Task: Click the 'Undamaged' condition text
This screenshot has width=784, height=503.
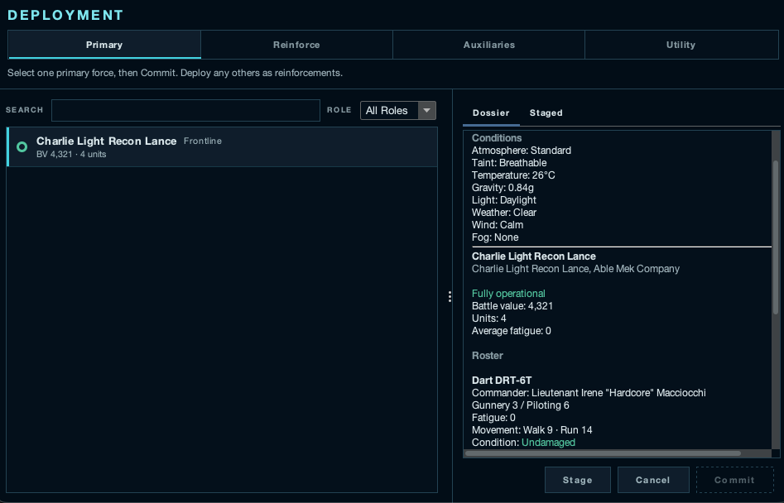Action: coord(549,443)
